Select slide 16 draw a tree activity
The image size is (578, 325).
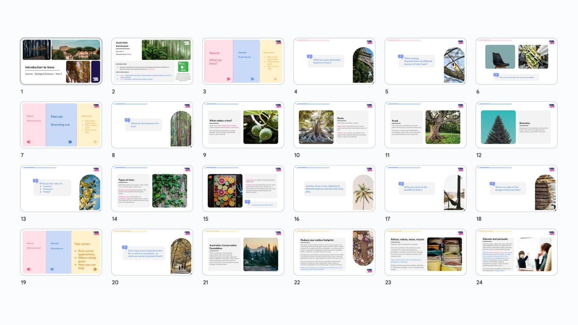click(334, 189)
